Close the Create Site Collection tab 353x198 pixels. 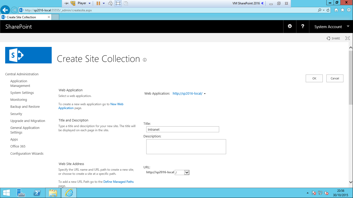click(x=49, y=17)
